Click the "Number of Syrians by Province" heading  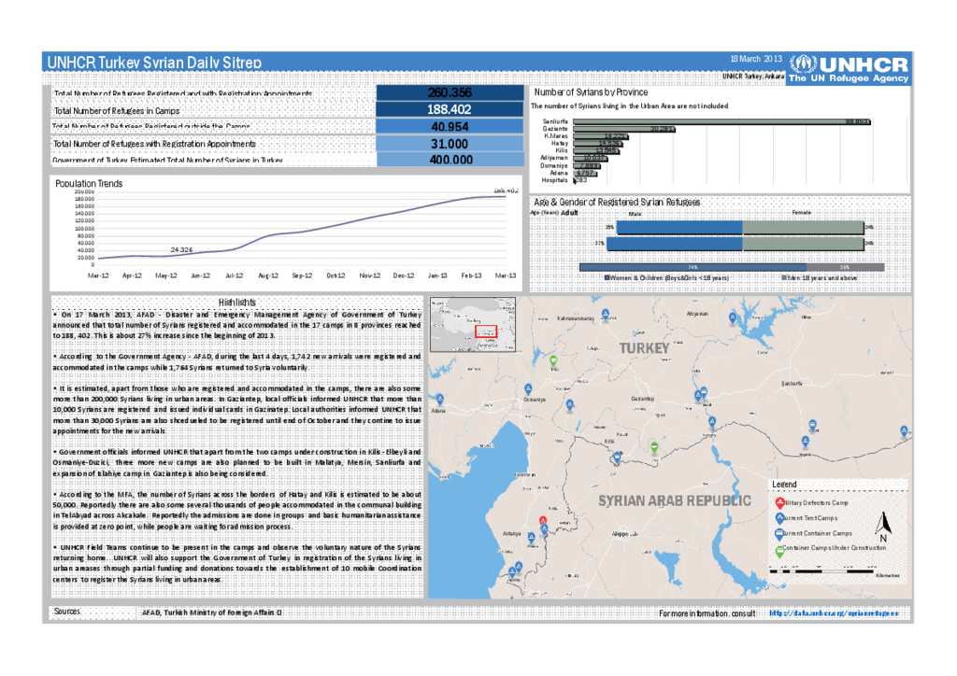591,92
